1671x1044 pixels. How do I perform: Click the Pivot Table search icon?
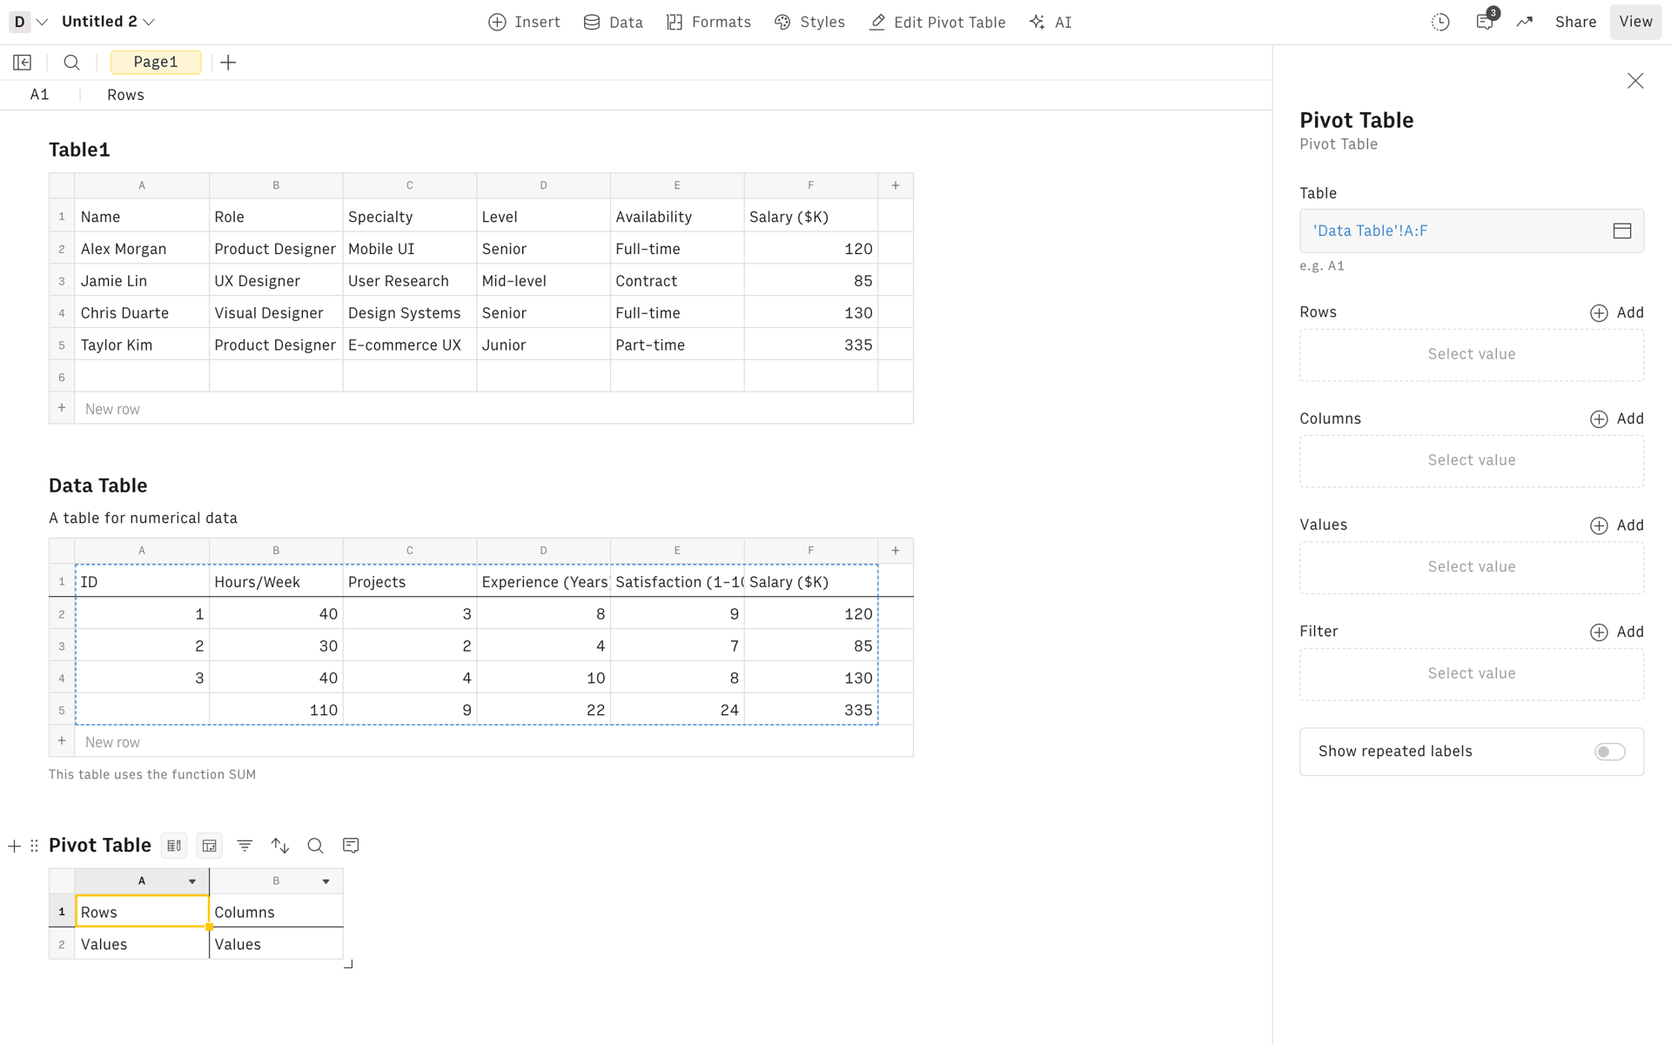click(x=315, y=847)
